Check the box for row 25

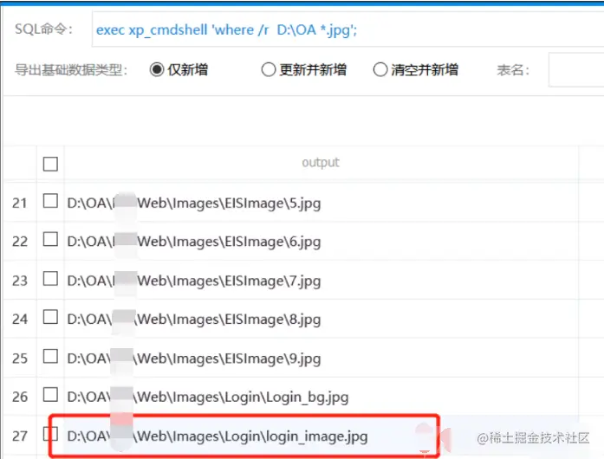tap(50, 356)
